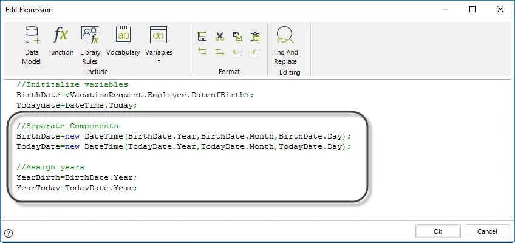Screen dimensions: 515x243
Task: Open Library Rules in the ribbon
Action: (90, 46)
